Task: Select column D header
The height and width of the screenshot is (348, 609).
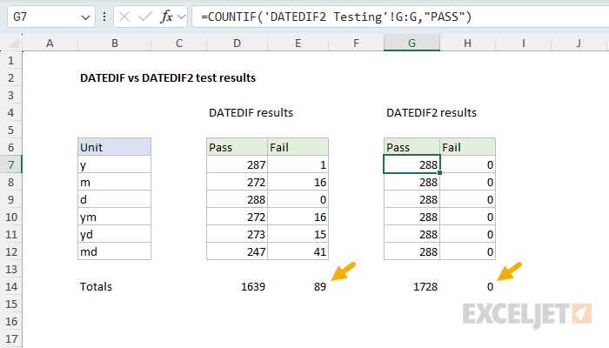Action: pyautogui.click(x=237, y=43)
